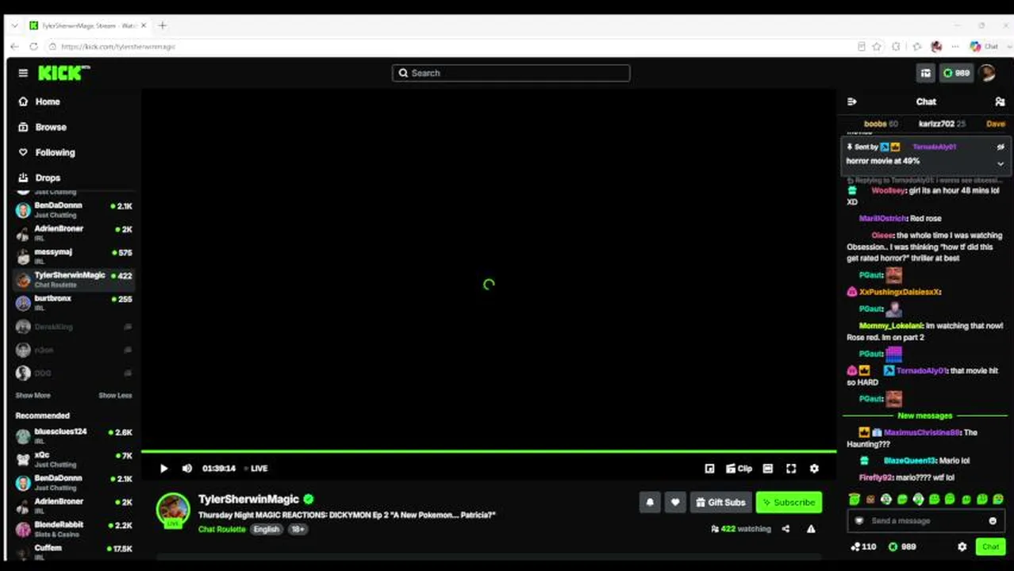Select last quick emote in chat bar
This screenshot has width=1014, height=571.
click(x=998, y=499)
